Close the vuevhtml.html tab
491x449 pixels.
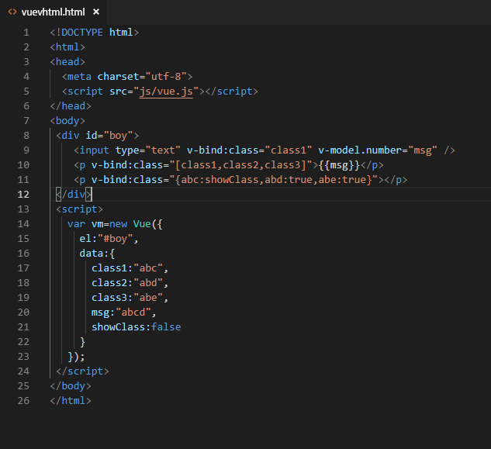pos(96,12)
